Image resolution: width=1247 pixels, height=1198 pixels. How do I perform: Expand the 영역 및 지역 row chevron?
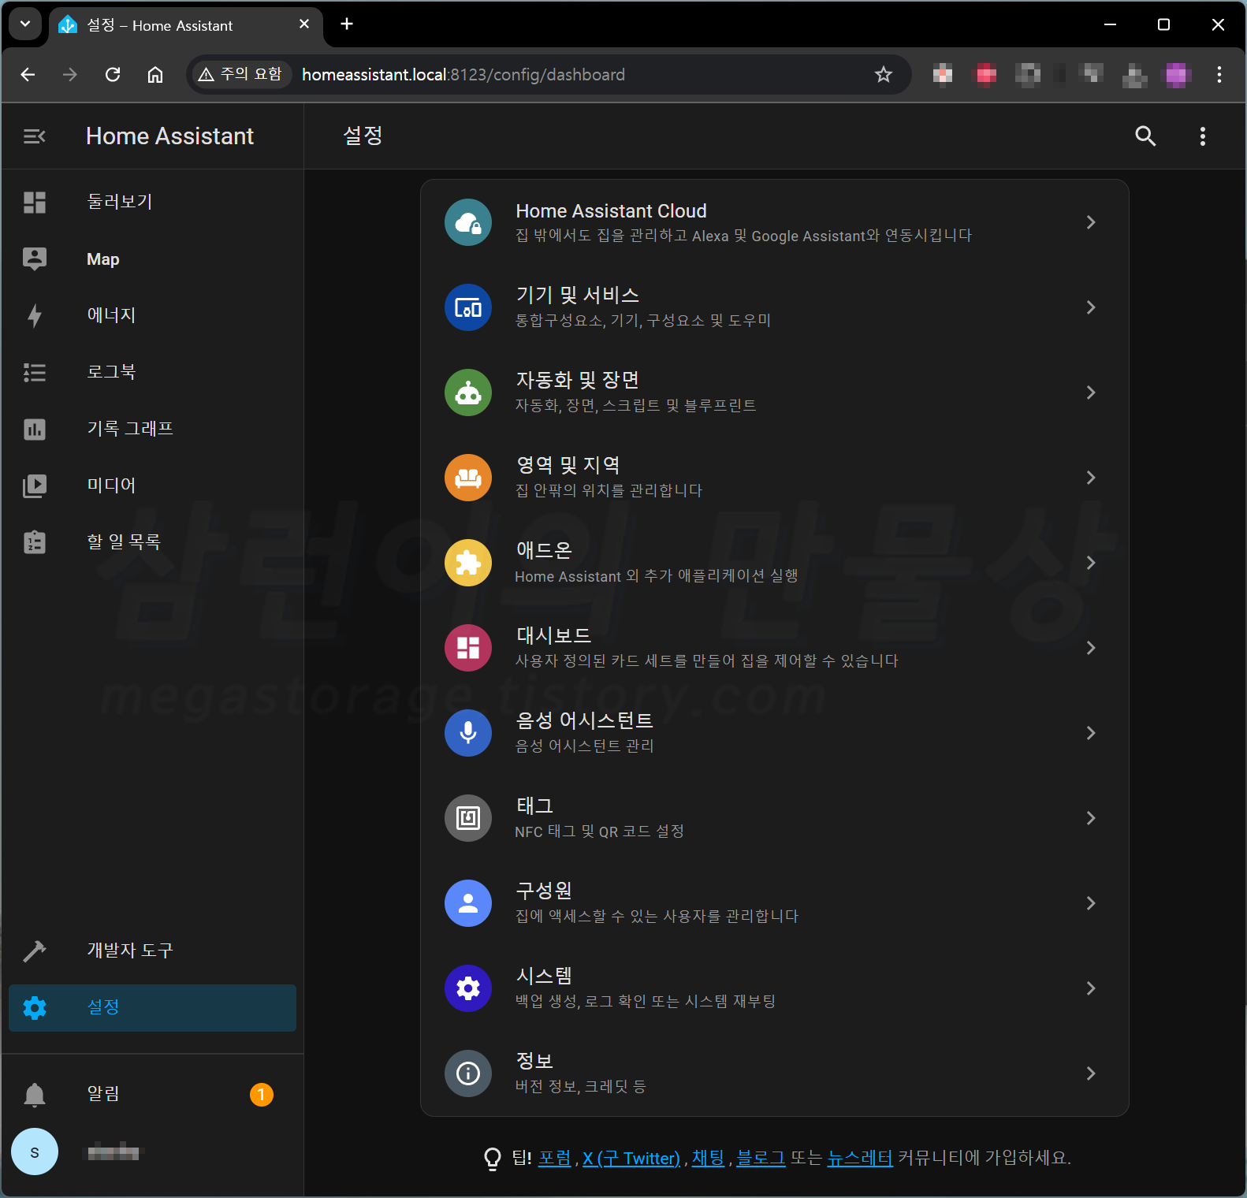[x=1091, y=478]
